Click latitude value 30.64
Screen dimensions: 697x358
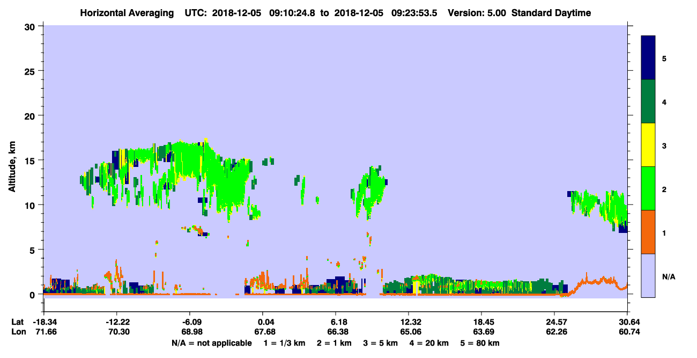[629, 322]
